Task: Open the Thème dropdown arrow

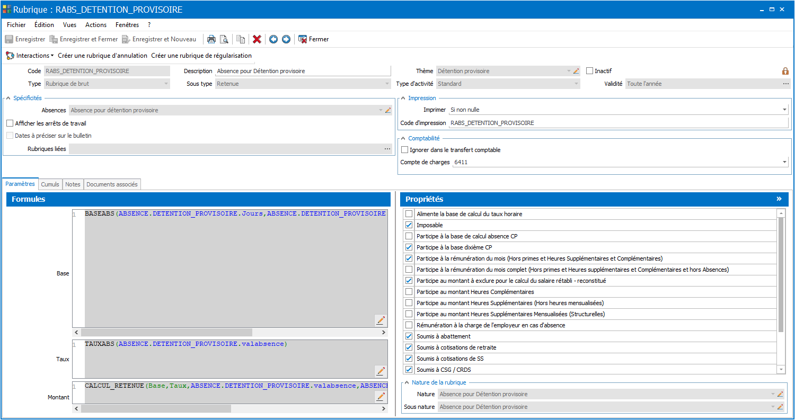Action: coord(569,71)
